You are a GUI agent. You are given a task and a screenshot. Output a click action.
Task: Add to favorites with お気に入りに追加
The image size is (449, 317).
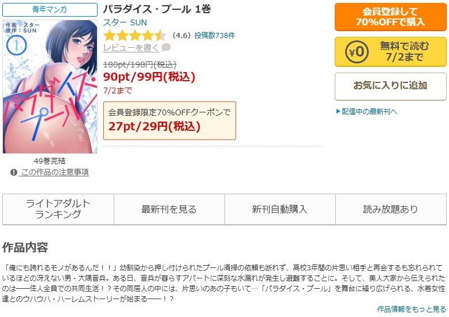pyautogui.click(x=391, y=86)
